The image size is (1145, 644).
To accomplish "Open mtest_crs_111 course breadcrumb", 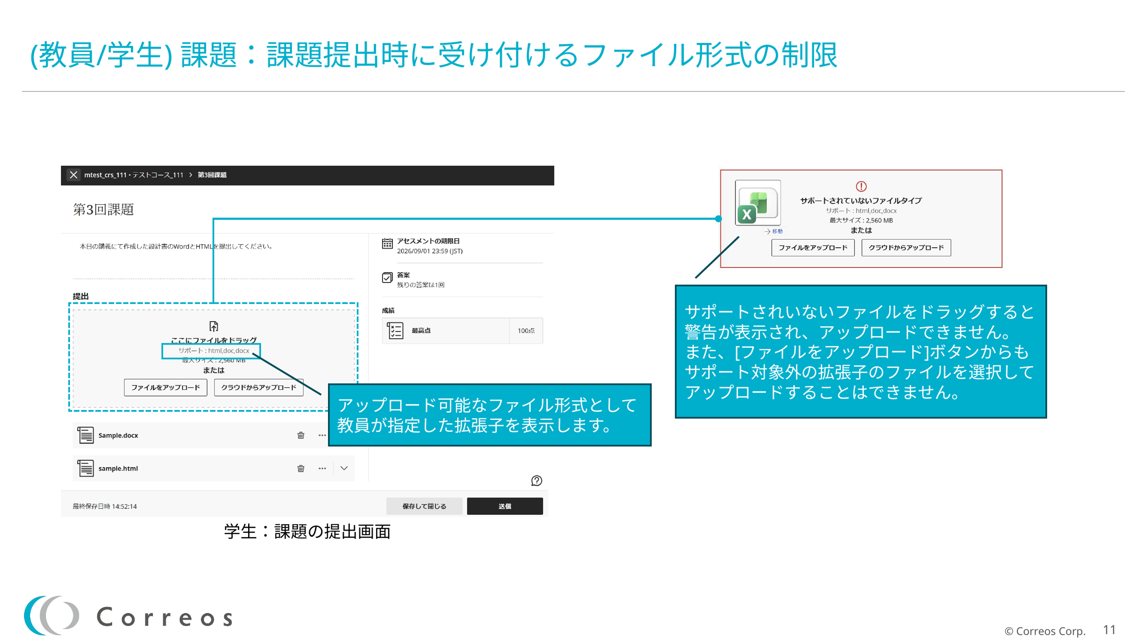I will (x=134, y=175).
